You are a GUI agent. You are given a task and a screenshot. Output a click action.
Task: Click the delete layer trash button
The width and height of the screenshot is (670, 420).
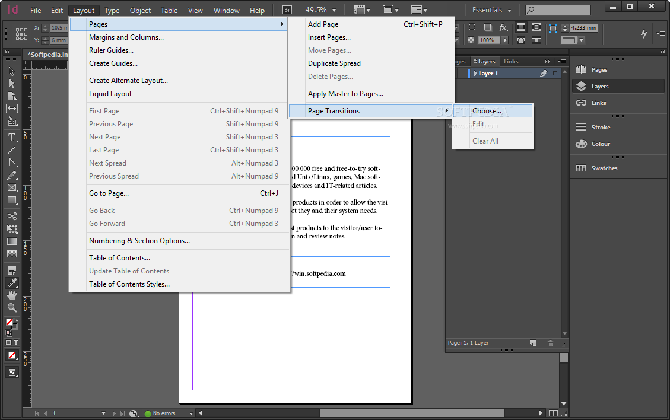pos(550,343)
